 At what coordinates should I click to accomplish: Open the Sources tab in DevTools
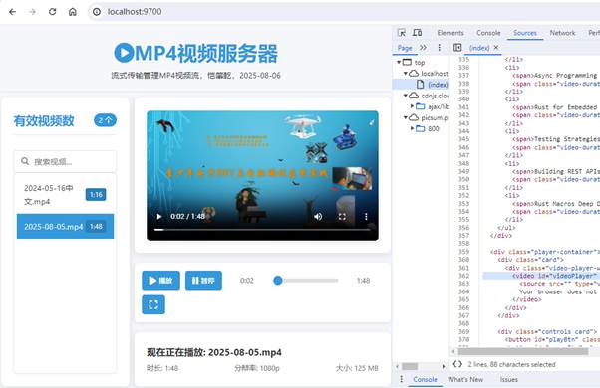click(x=525, y=33)
